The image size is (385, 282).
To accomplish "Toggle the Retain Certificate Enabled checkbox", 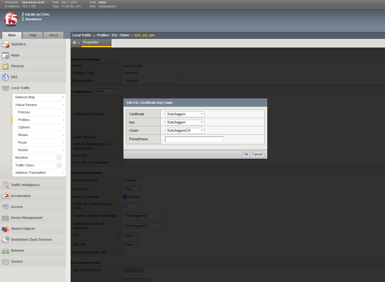I will tap(125, 197).
